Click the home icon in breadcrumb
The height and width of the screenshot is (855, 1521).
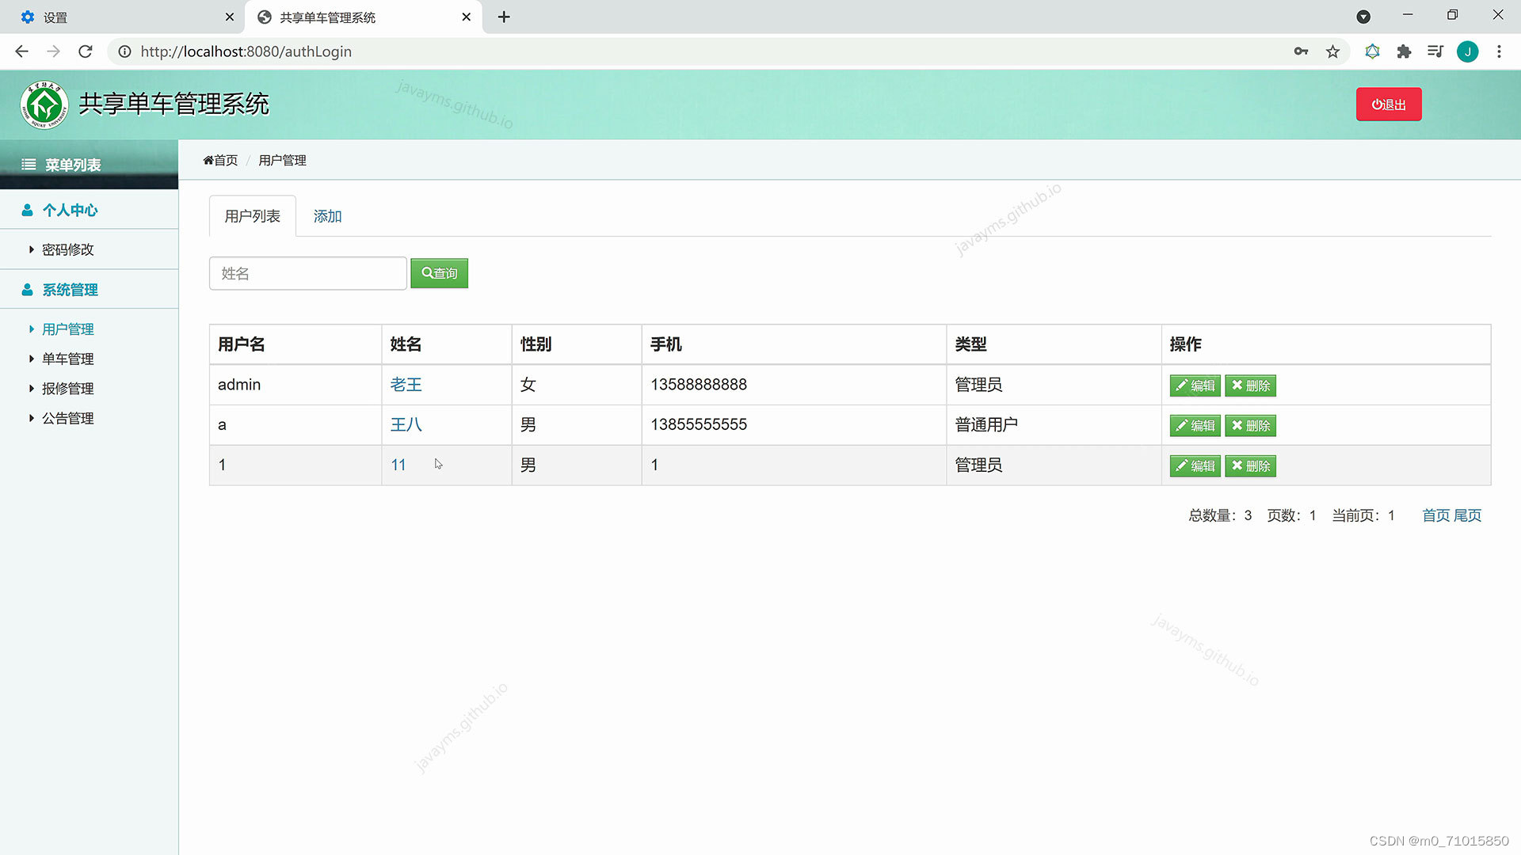click(208, 160)
